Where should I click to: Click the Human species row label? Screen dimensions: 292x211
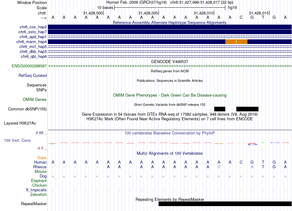pos(40,162)
